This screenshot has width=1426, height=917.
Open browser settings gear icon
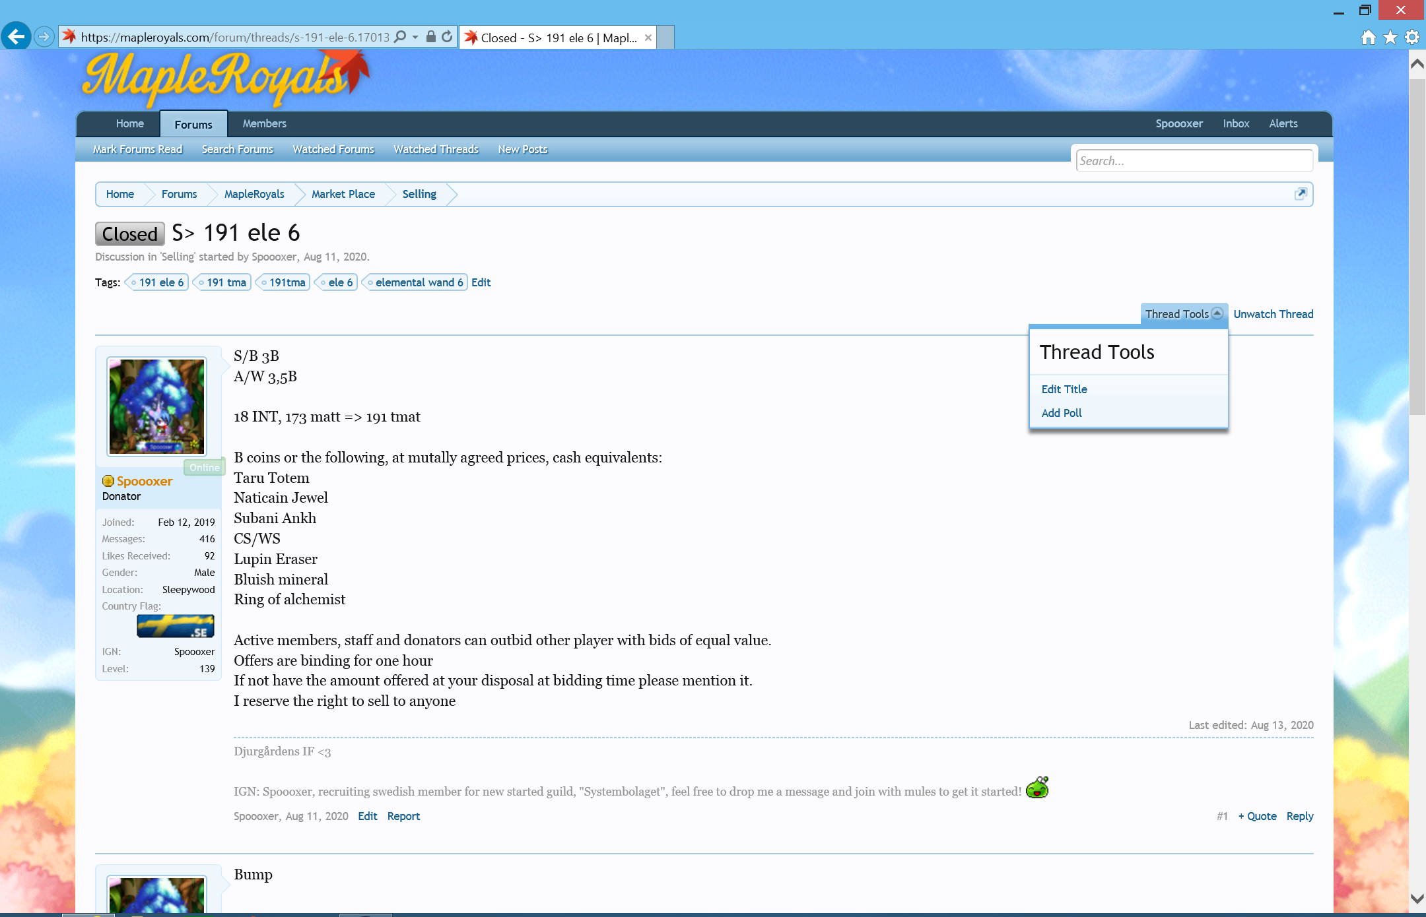[x=1412, y=37]
